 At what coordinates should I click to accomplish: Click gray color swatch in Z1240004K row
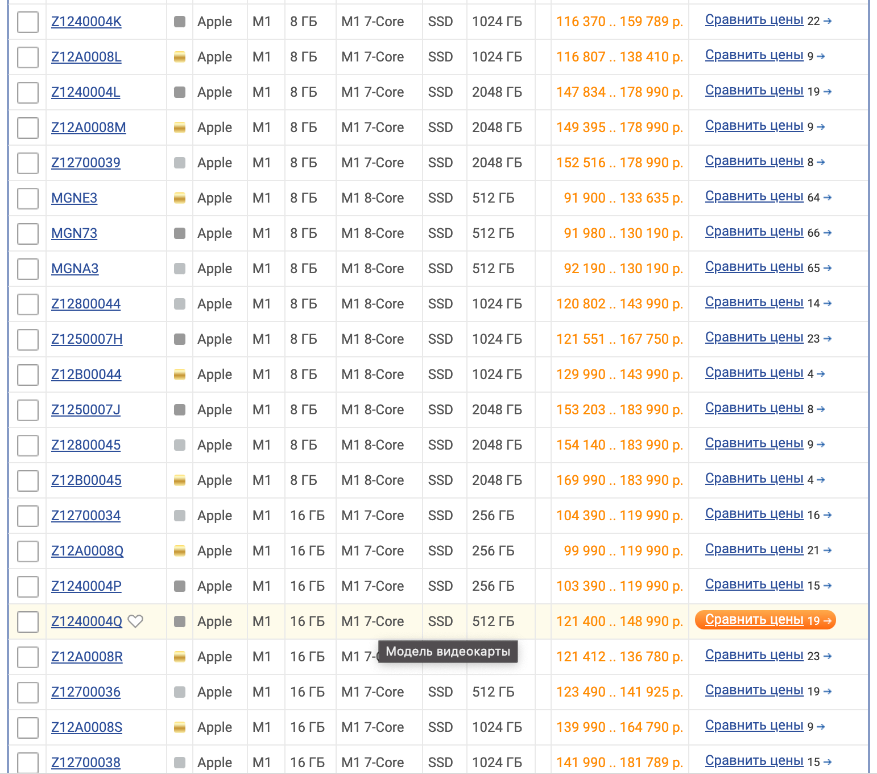pos(180,22)
